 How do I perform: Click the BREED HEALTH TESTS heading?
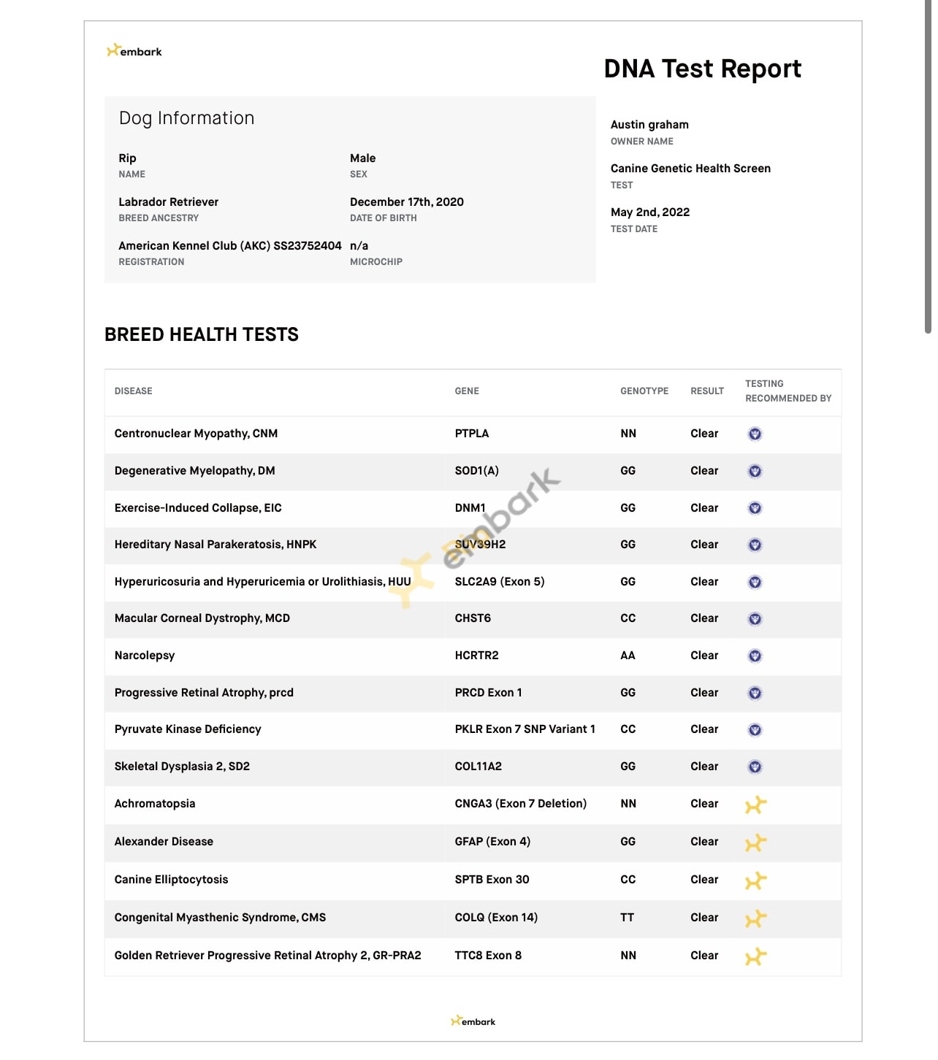(x=202, y=334)
